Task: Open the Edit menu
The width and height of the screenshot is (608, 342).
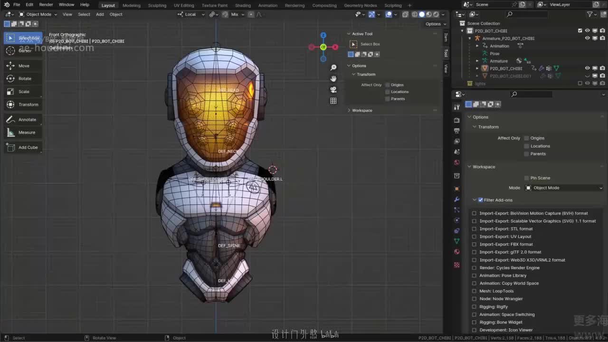Action: [x=29, y=5]
